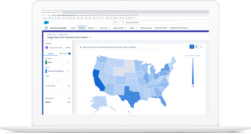Edit the query limit
Image resolution: width=251 pixels, height=134 pixels.
[x=69, y=102]
